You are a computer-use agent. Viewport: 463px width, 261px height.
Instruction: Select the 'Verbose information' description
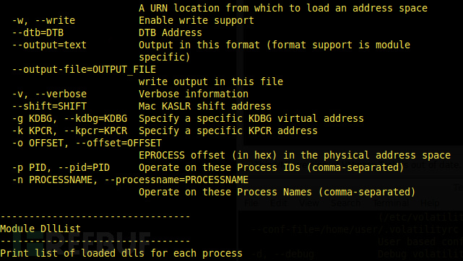[194, 94]
